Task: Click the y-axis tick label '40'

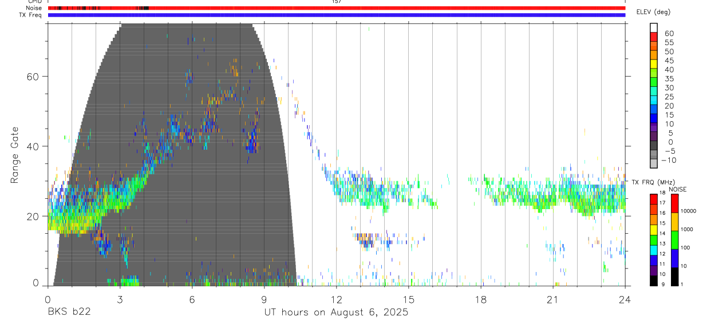Action: pos(33,146)
